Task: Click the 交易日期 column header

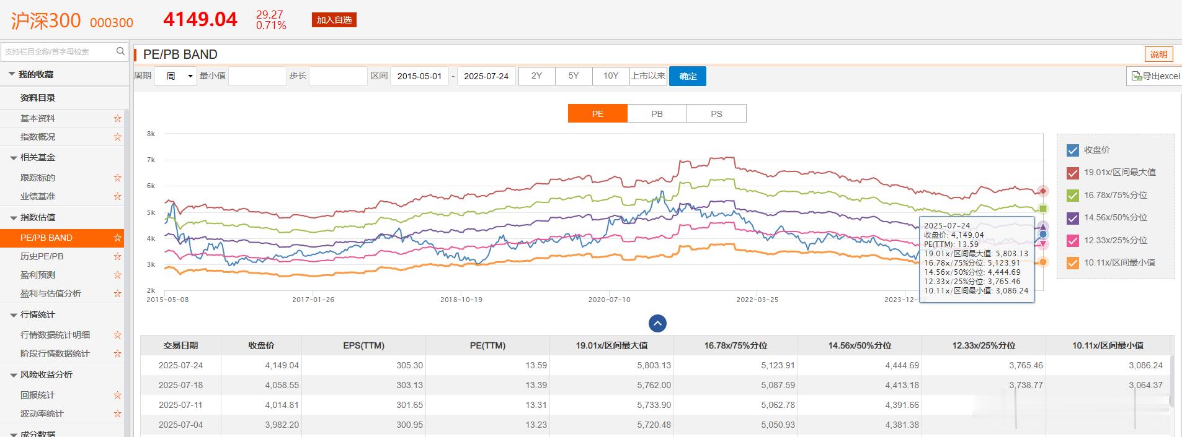Action: click(x=180, y=345)
